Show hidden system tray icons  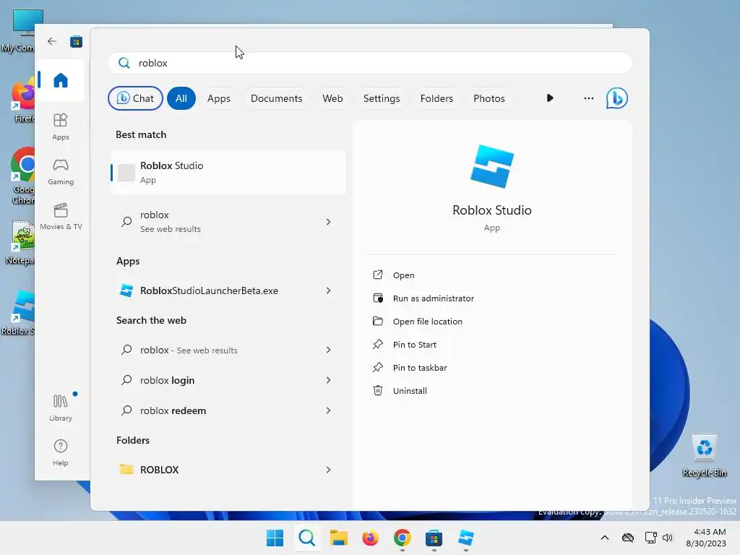click(605, 538)
